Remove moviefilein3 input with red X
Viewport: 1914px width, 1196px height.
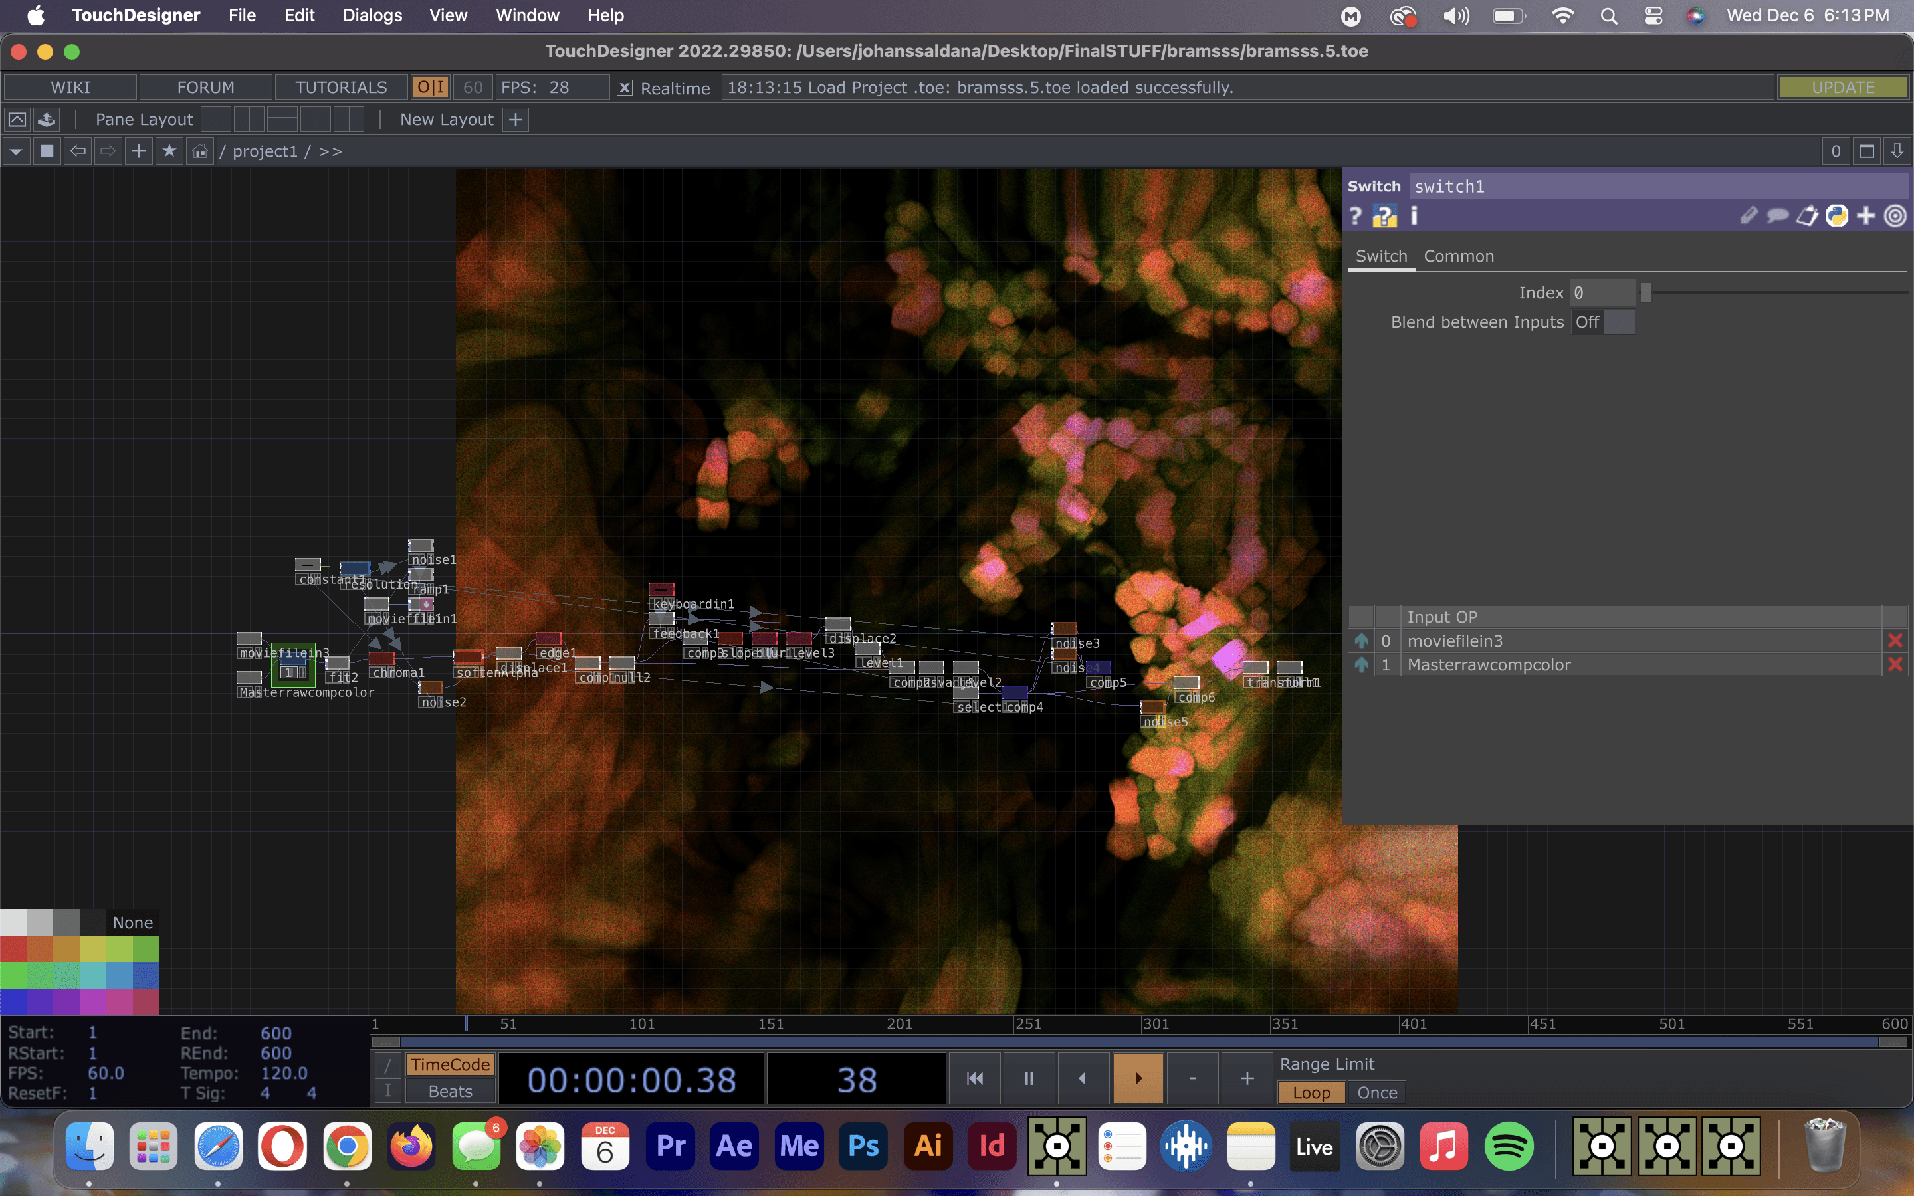[1894, 641]
